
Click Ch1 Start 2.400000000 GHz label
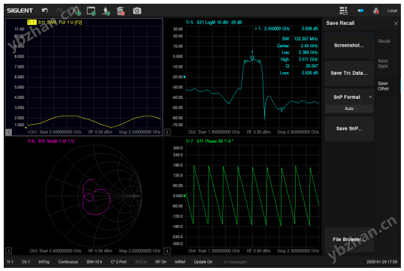[x=54, y=132]
